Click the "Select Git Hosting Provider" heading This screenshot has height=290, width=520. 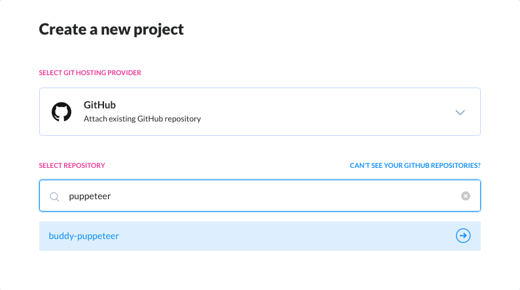[x=90, y=73]
